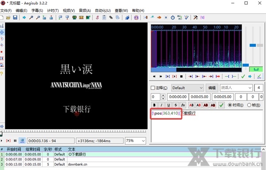
Task: Select the clip rectangle tool in video sidebar
Action: (2, 58)
